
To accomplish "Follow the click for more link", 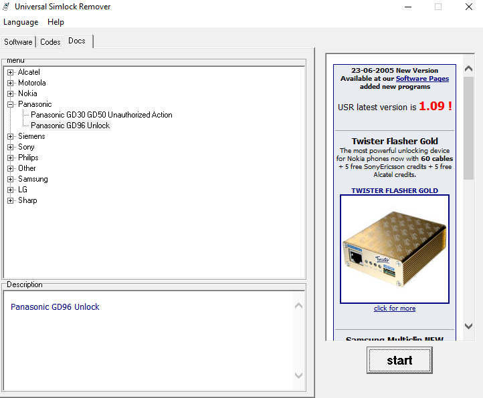I will pyautogui.click(x=395, y=309).
